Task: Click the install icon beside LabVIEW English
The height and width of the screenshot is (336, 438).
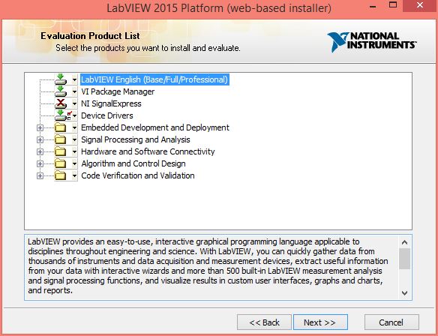Action: [x=60, y=79]
